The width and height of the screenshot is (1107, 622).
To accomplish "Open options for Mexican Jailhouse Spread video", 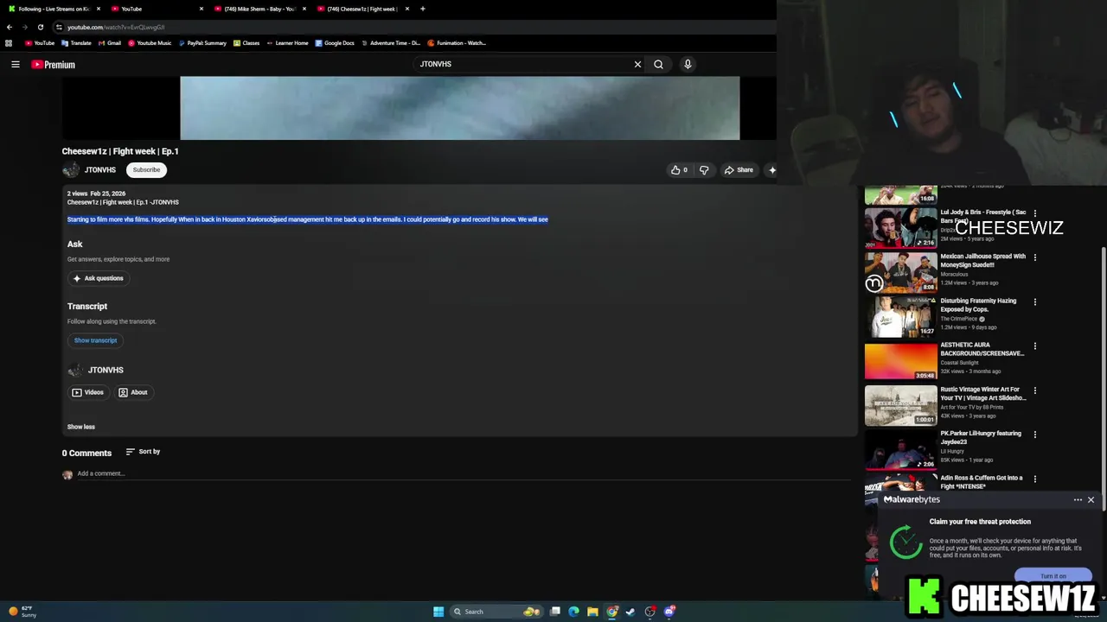I will tap(1035, 257).
